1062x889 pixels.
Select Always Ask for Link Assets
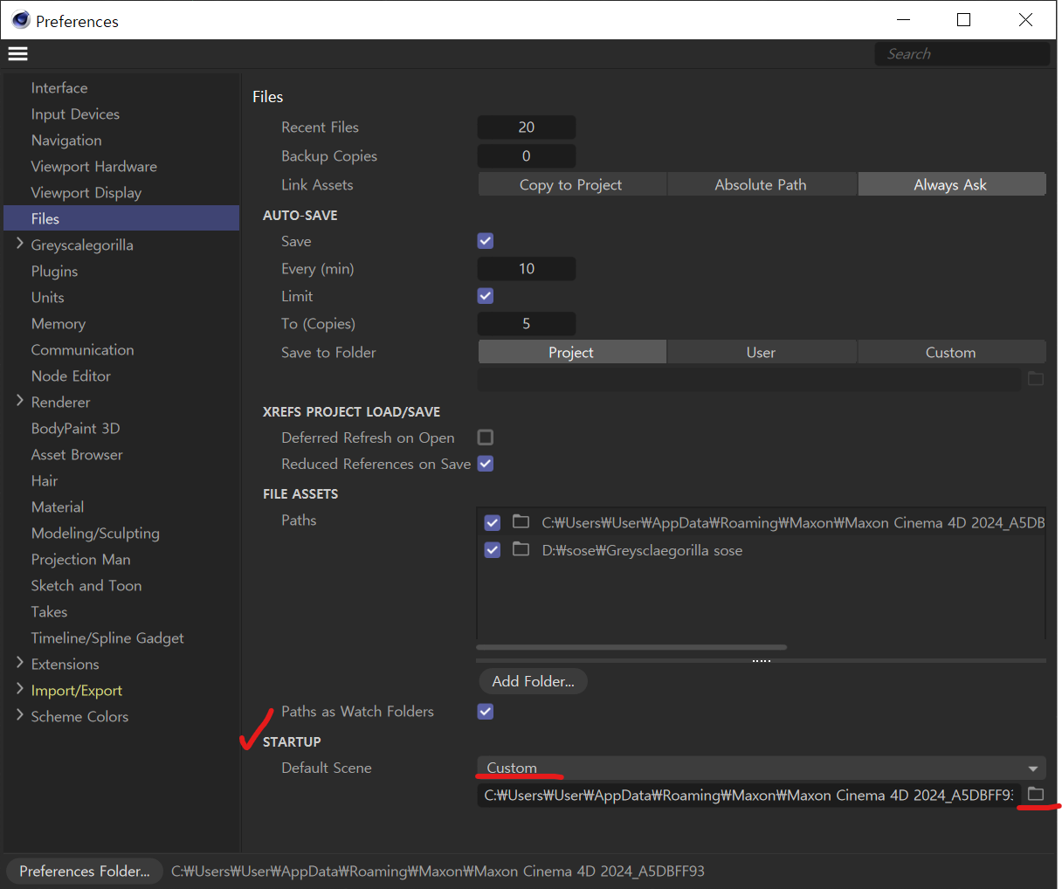click(951, 184)
